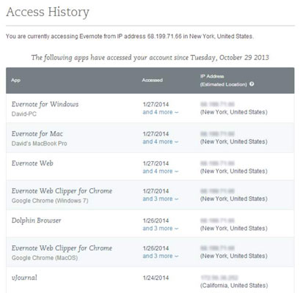The width and height of the screenshot is (300, 293).
Task: Select the vJournal app entry
Action: pyautogui.click(x=24, y=278)
